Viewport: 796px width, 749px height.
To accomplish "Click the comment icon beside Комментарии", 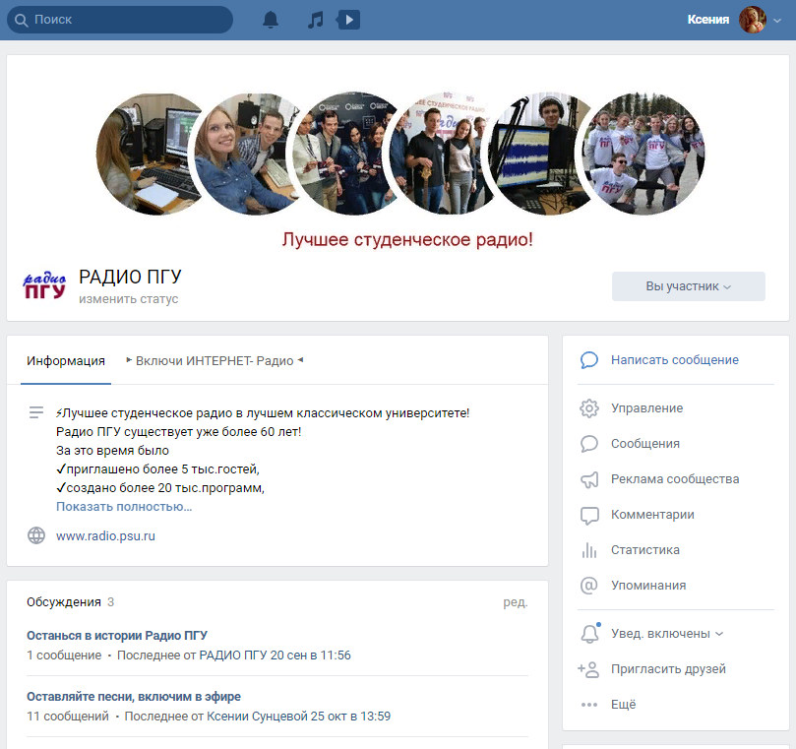I will (x=588, y=516).
